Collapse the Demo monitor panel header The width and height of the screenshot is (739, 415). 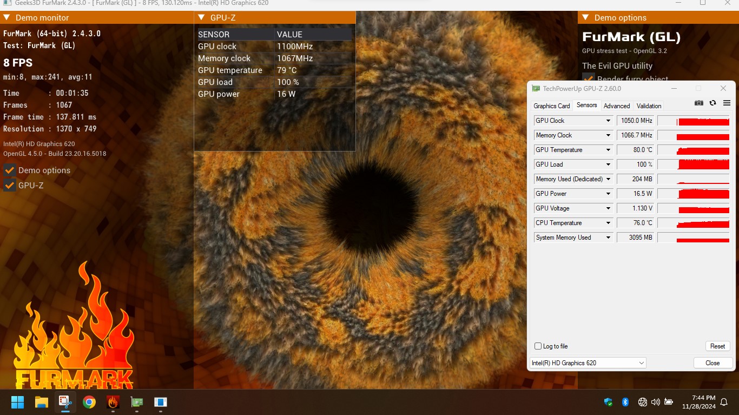[x=7, y=18]
